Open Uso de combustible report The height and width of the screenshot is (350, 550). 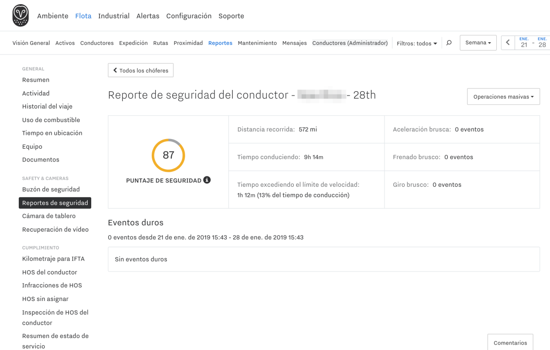pyautogui.click(x=51, y=120)
